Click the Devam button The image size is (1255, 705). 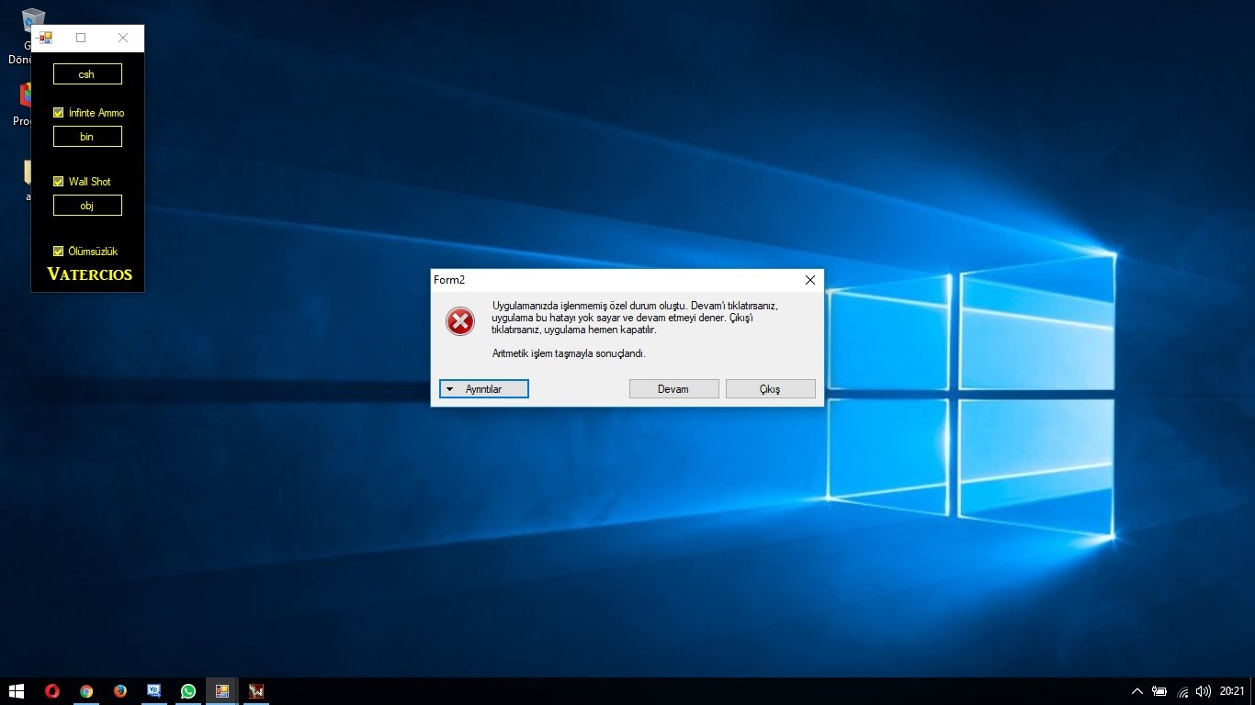coord(673,389)
